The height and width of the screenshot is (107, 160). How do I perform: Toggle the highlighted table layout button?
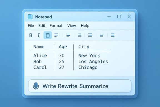click(48, 35)
